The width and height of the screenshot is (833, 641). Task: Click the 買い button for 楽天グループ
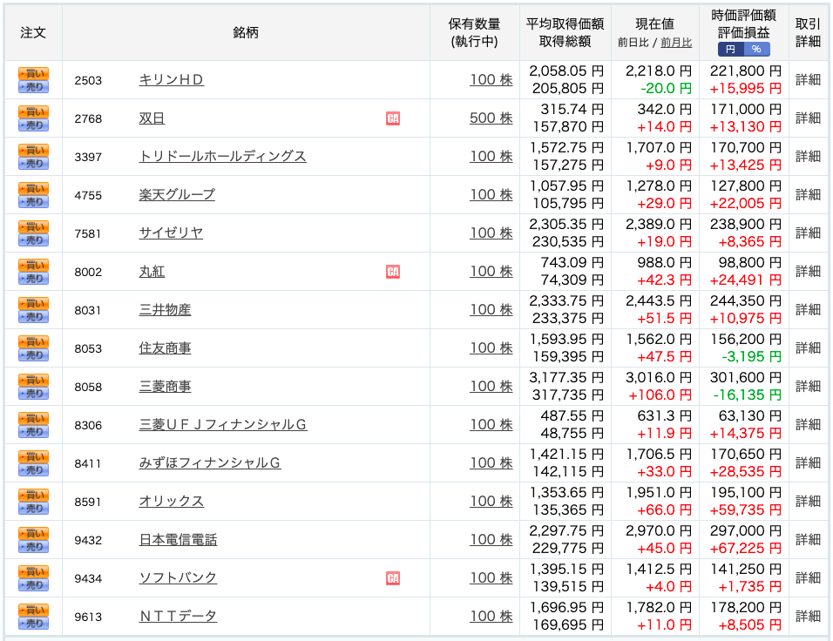pyautogui.click(x=33, y=188)
